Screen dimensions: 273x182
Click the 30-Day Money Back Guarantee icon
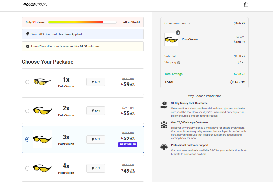164,105
